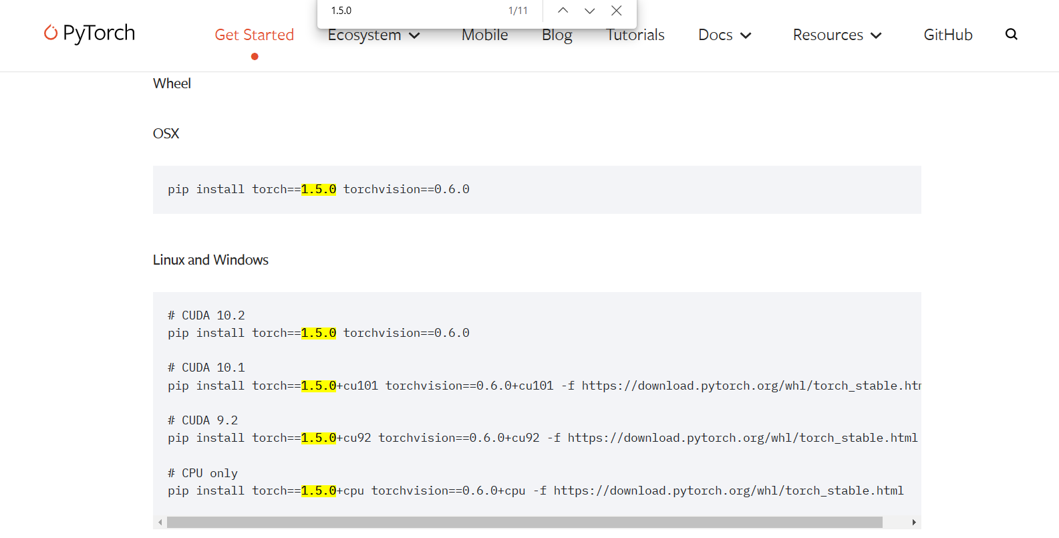Close the find-in-page bar
This screenshot has height=538, width=1059.
[617, 11]
